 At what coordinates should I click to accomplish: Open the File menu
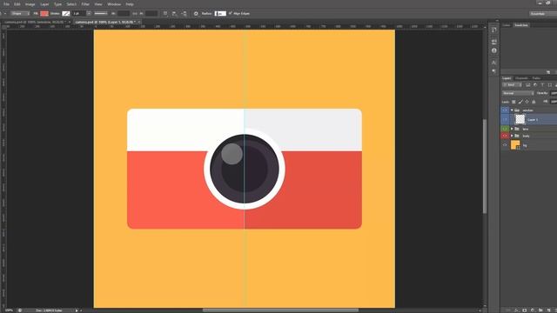tap(6, 4)
